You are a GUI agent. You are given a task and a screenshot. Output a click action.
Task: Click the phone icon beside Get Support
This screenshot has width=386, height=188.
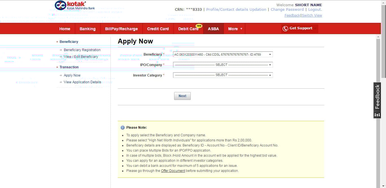pos(285,29)
